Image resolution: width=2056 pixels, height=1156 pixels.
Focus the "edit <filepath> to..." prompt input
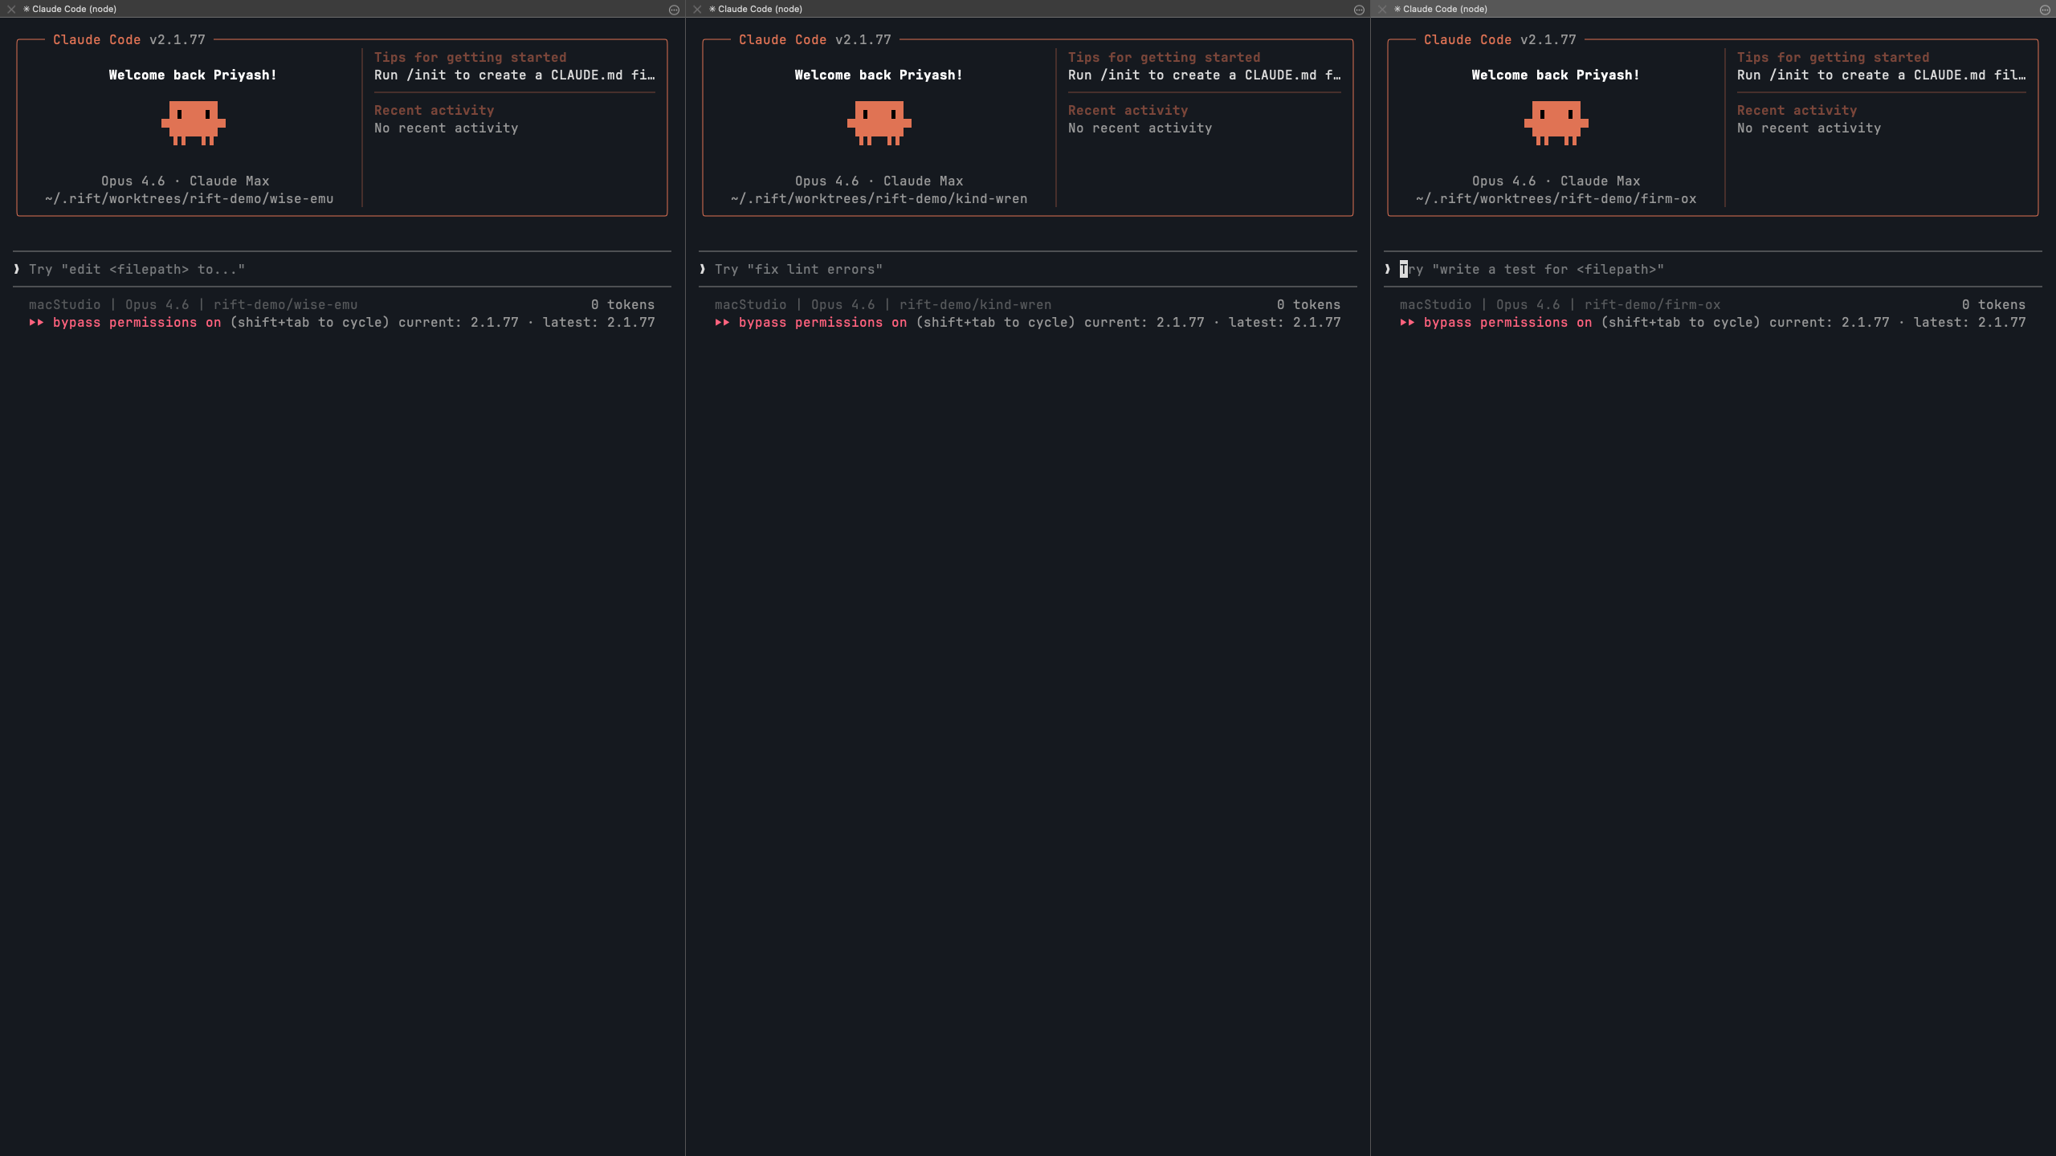click(x=137, y=270)
